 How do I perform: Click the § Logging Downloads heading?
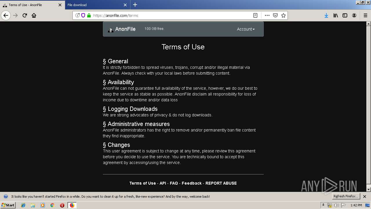tap(130, 109)
